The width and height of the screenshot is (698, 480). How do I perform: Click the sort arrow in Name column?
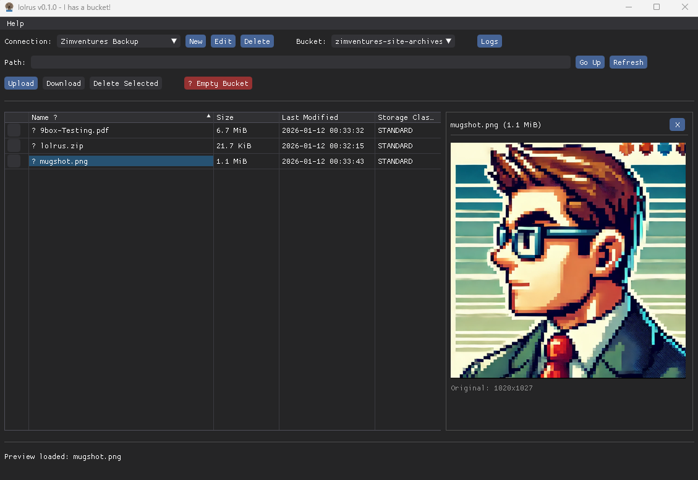coord(208,116)
